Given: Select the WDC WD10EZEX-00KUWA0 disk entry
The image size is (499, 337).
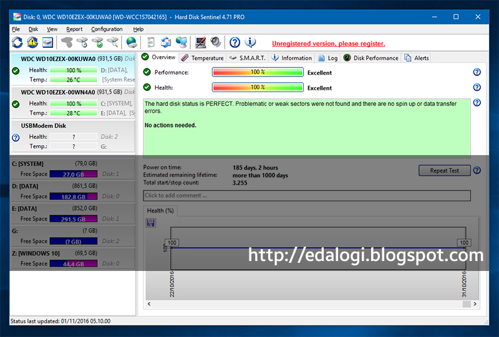Looking at the screenshot, I should (73, 69).
